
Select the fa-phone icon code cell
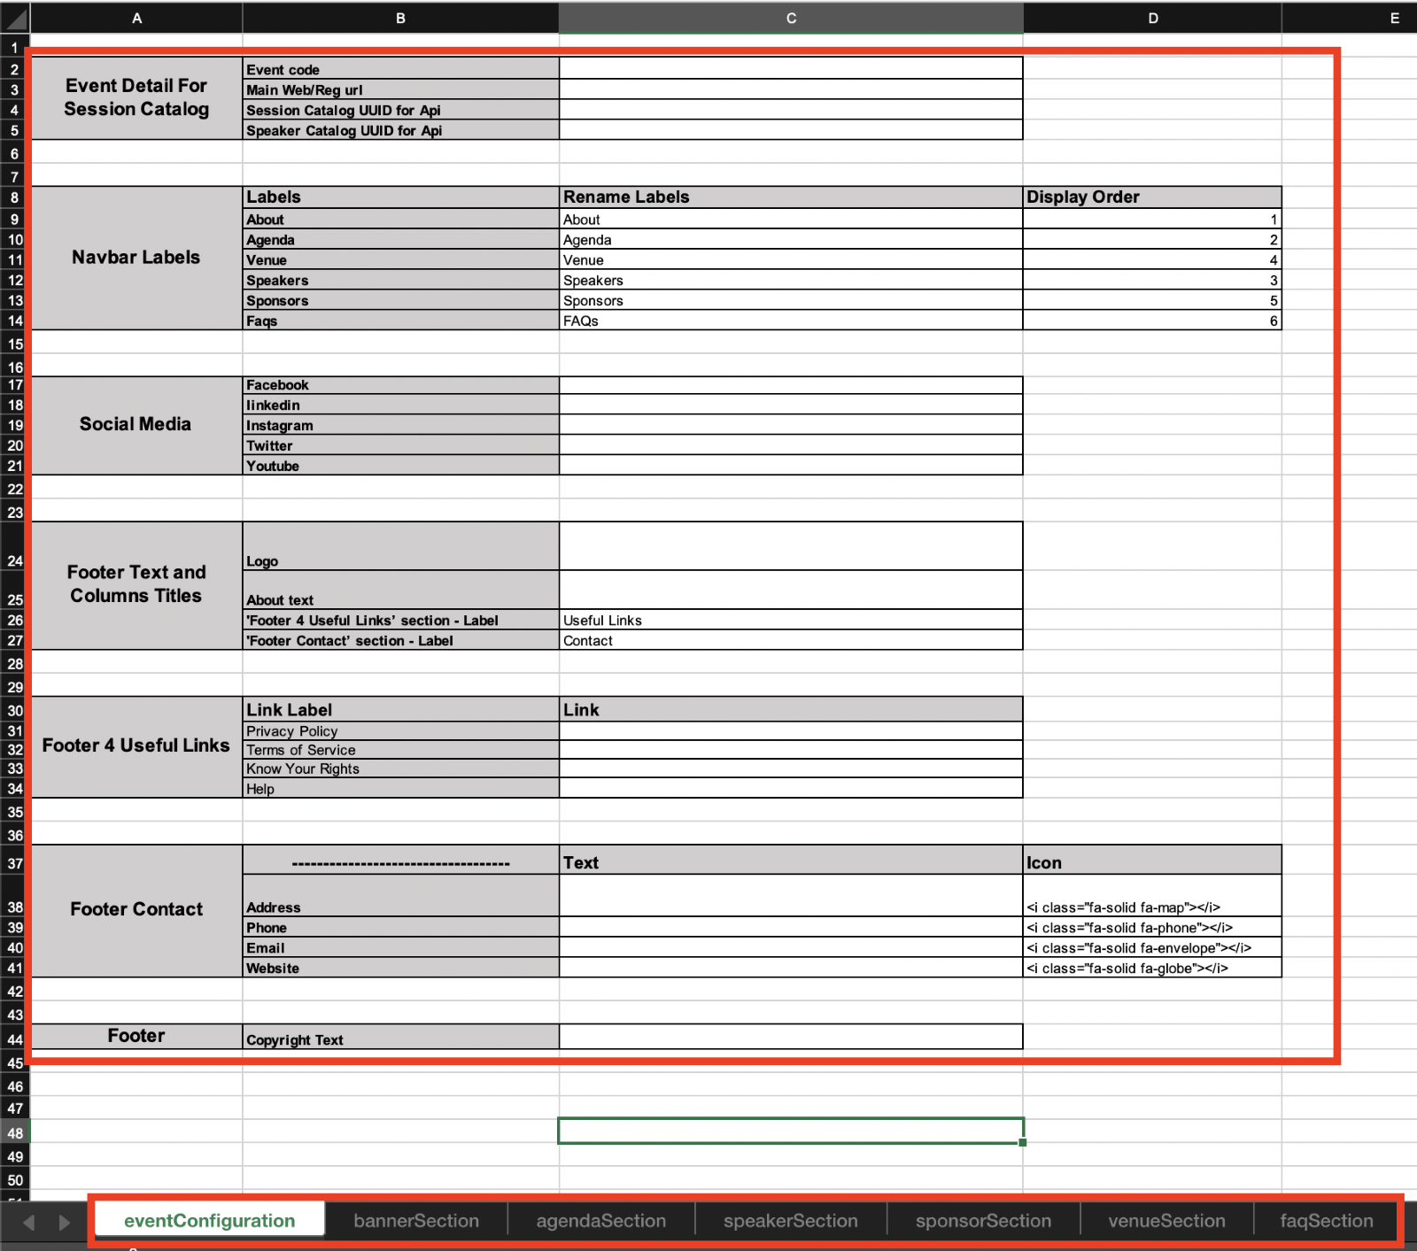(x=1152, y=927)
